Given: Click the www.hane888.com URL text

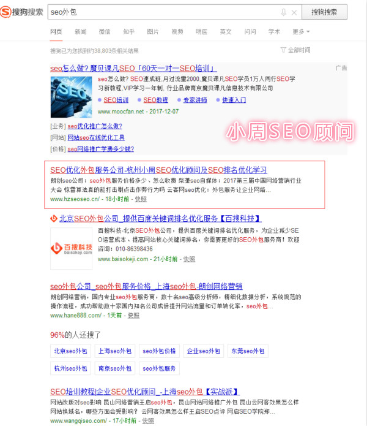Looking at the screenshot, I should (x=76, y=315).
